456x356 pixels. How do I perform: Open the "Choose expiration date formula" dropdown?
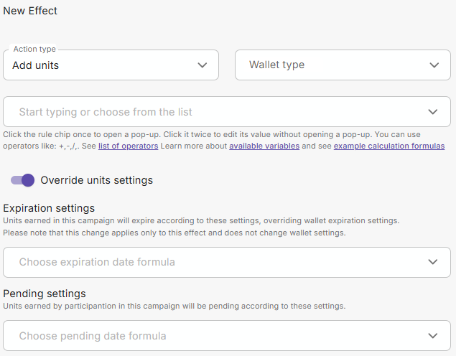215,262
